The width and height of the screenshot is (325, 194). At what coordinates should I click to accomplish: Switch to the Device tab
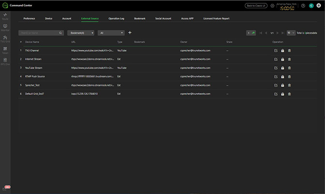pyautogui.click(x=48, y=18)
